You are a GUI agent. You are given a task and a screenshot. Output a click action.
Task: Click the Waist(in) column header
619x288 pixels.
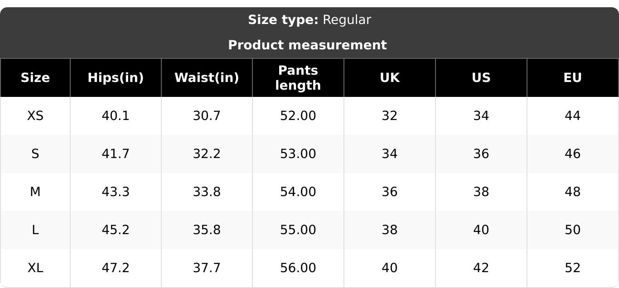(x=207, y=78)
